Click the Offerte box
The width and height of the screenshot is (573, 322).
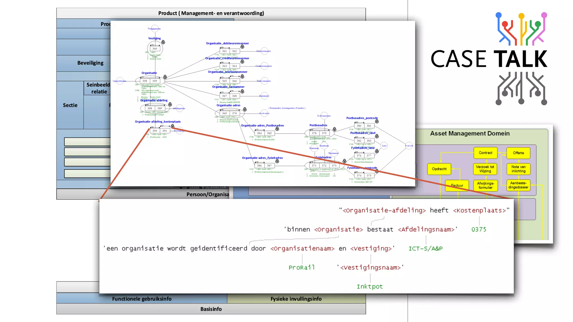click(x=518, y=153)
